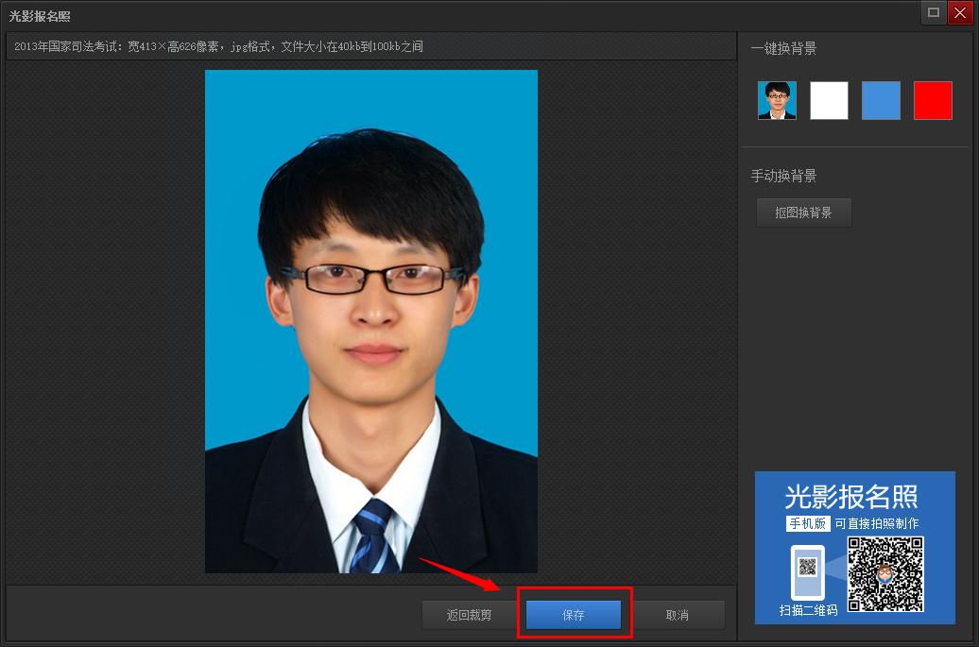Choose the white background swatch

click(829, 100)
